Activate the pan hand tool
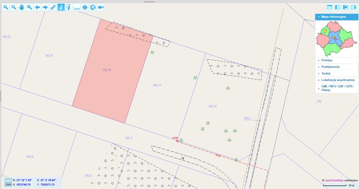Image resolution: width=359 pixels, height=189 pixels. click(22, 7)
